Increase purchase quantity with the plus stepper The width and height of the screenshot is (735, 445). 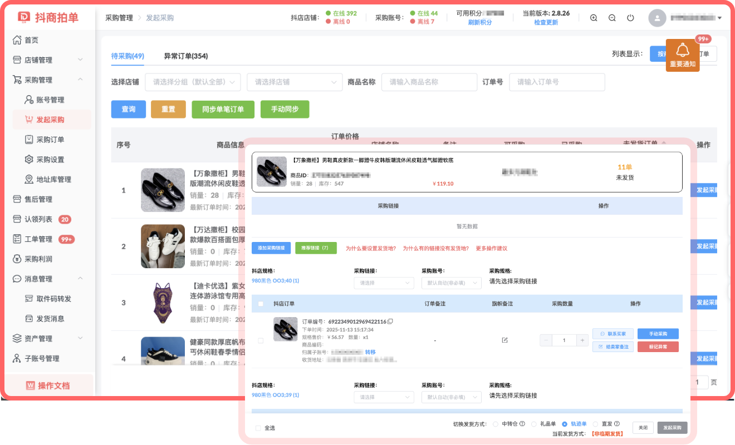pos(582,340)
